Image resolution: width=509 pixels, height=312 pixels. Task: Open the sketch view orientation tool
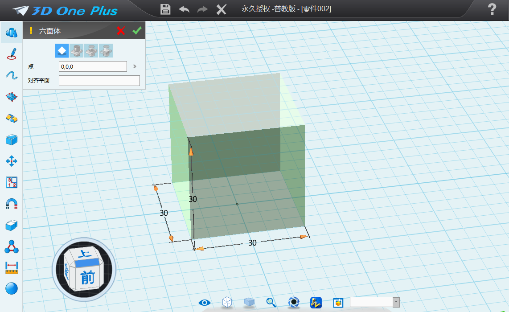(316, 303)
